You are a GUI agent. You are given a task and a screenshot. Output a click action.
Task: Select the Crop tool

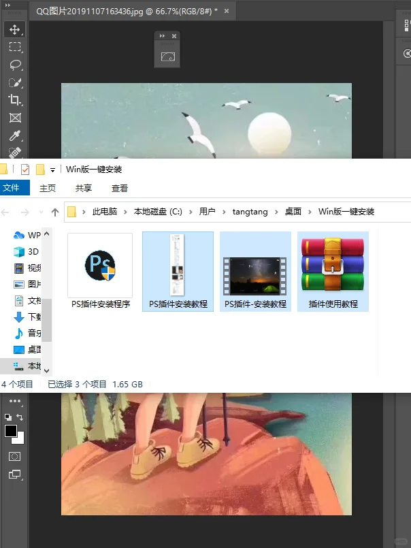15,100
